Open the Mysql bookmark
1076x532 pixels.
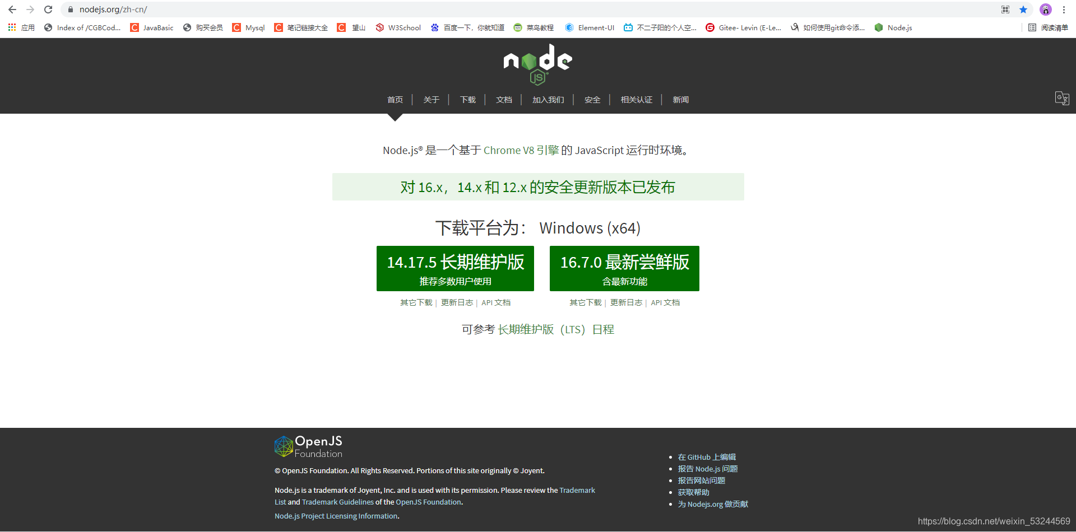coord(248,27)
